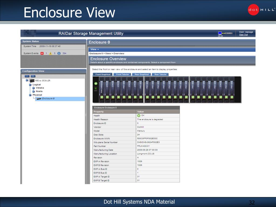Click the Health Reason value The enclosure is degraded
Screen dimensions: 276x207
[150, 119]
